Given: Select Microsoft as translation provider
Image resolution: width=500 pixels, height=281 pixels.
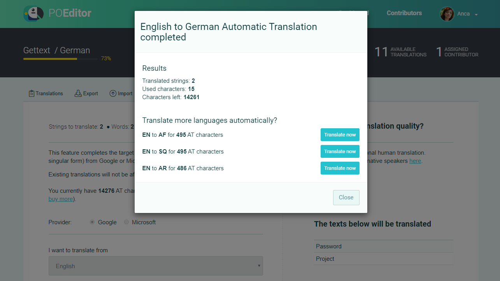Looking at the screenshot, I should tap(126, 222).
